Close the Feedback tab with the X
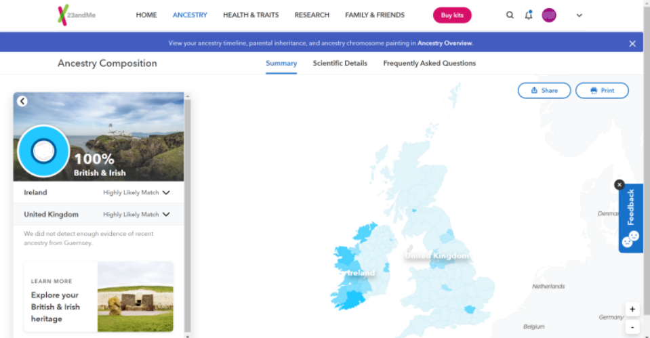 click(619, 185)
